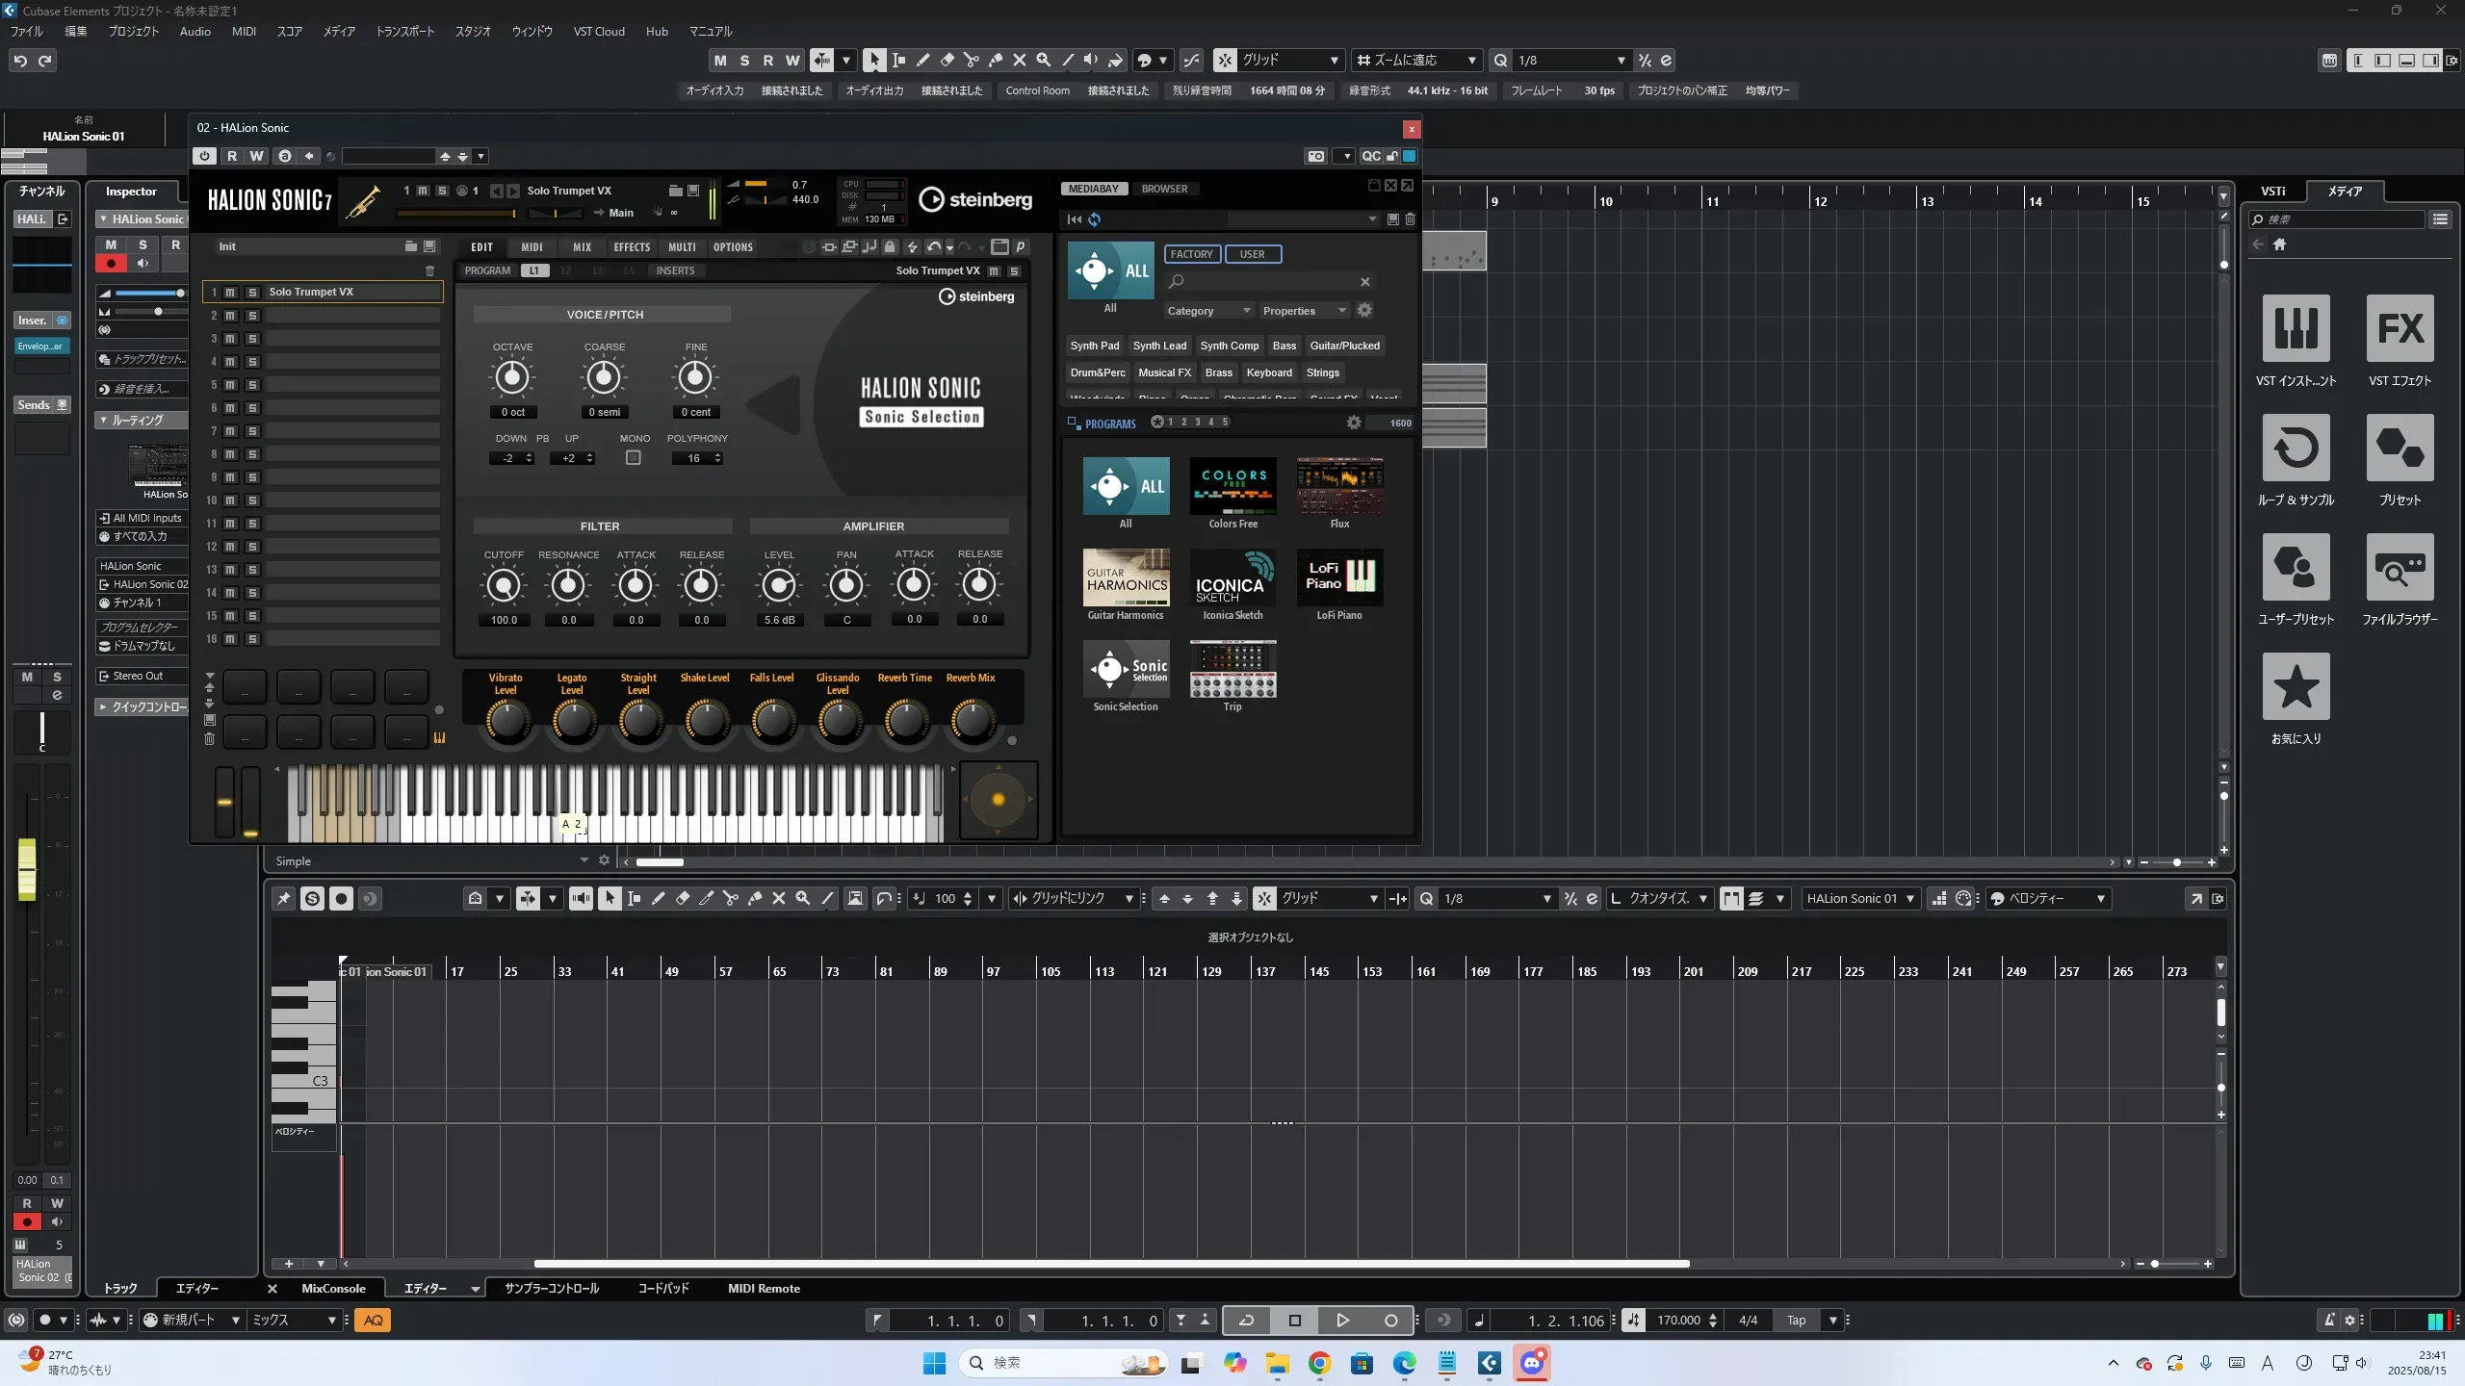Switch to the EFFECTS tab in HALion Sonic
This screenshot has width=2465, height=1386.
point(632,247)
